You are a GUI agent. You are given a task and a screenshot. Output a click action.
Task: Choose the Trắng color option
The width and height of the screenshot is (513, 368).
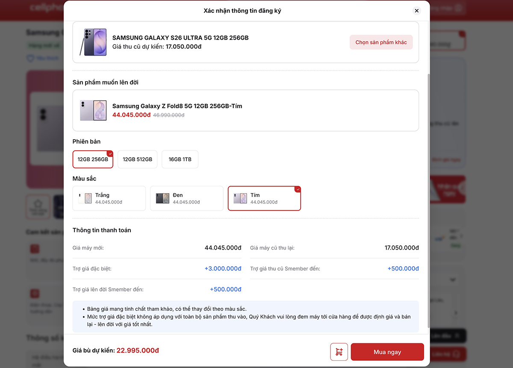click(109, 198)
